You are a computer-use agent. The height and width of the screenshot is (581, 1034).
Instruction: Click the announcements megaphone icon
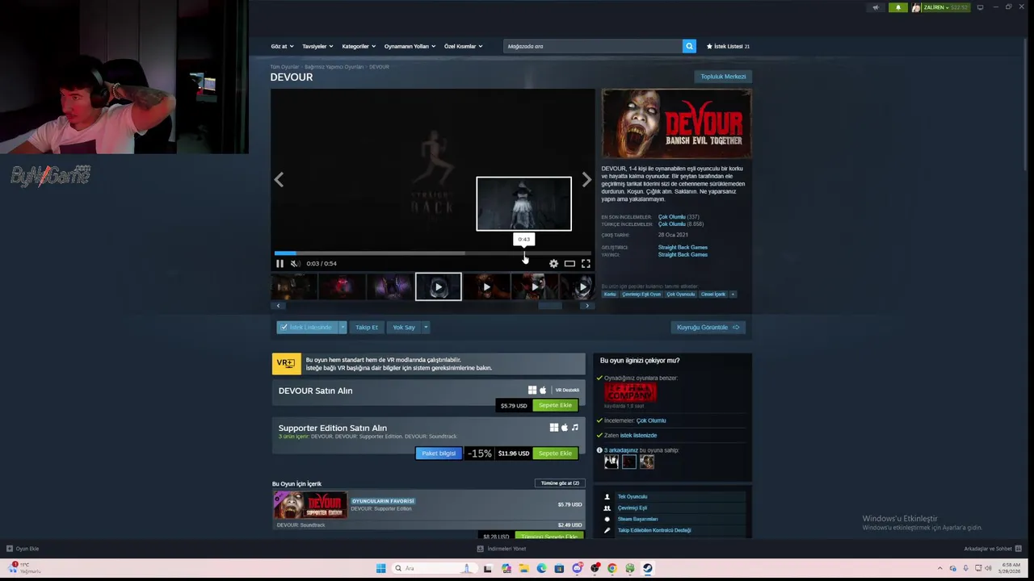[876, 7]
